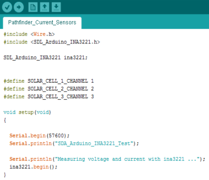Create a new sketch with the New icon
Screen dimensions: 209x180
tap(33, 7)
